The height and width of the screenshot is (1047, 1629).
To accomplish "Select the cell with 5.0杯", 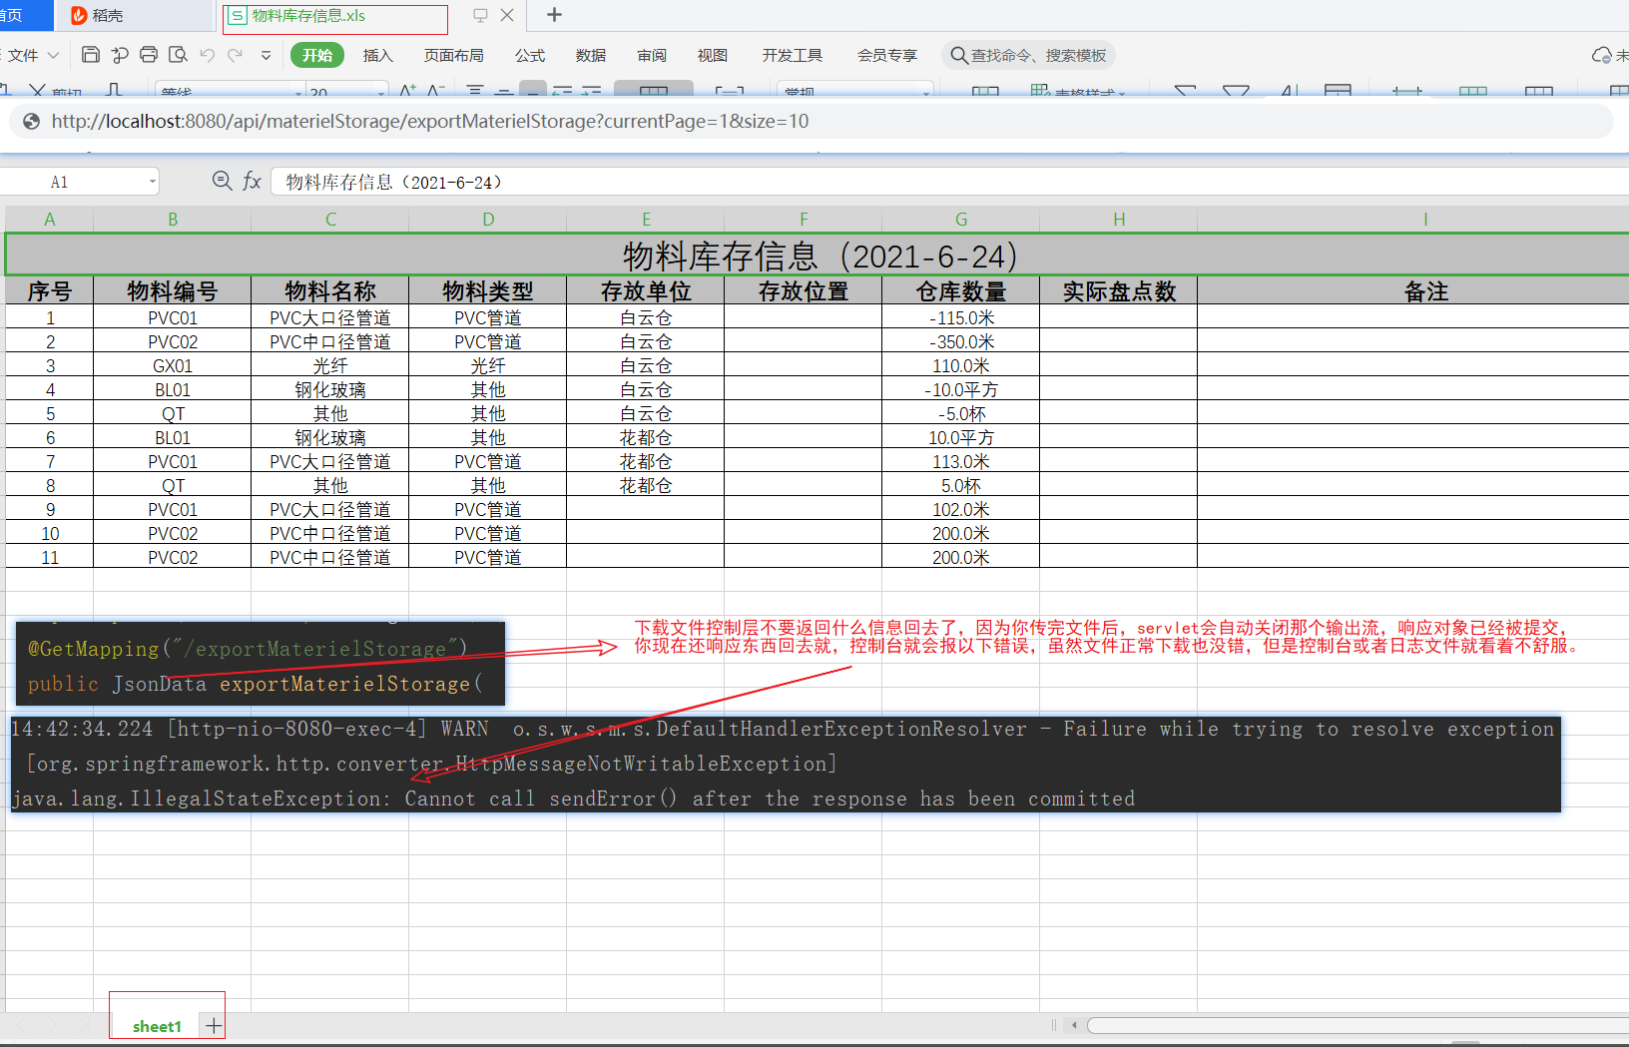I will (961, 486).
